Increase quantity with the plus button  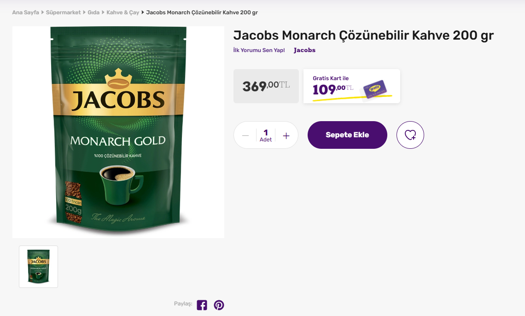click(x=286, y=135)
